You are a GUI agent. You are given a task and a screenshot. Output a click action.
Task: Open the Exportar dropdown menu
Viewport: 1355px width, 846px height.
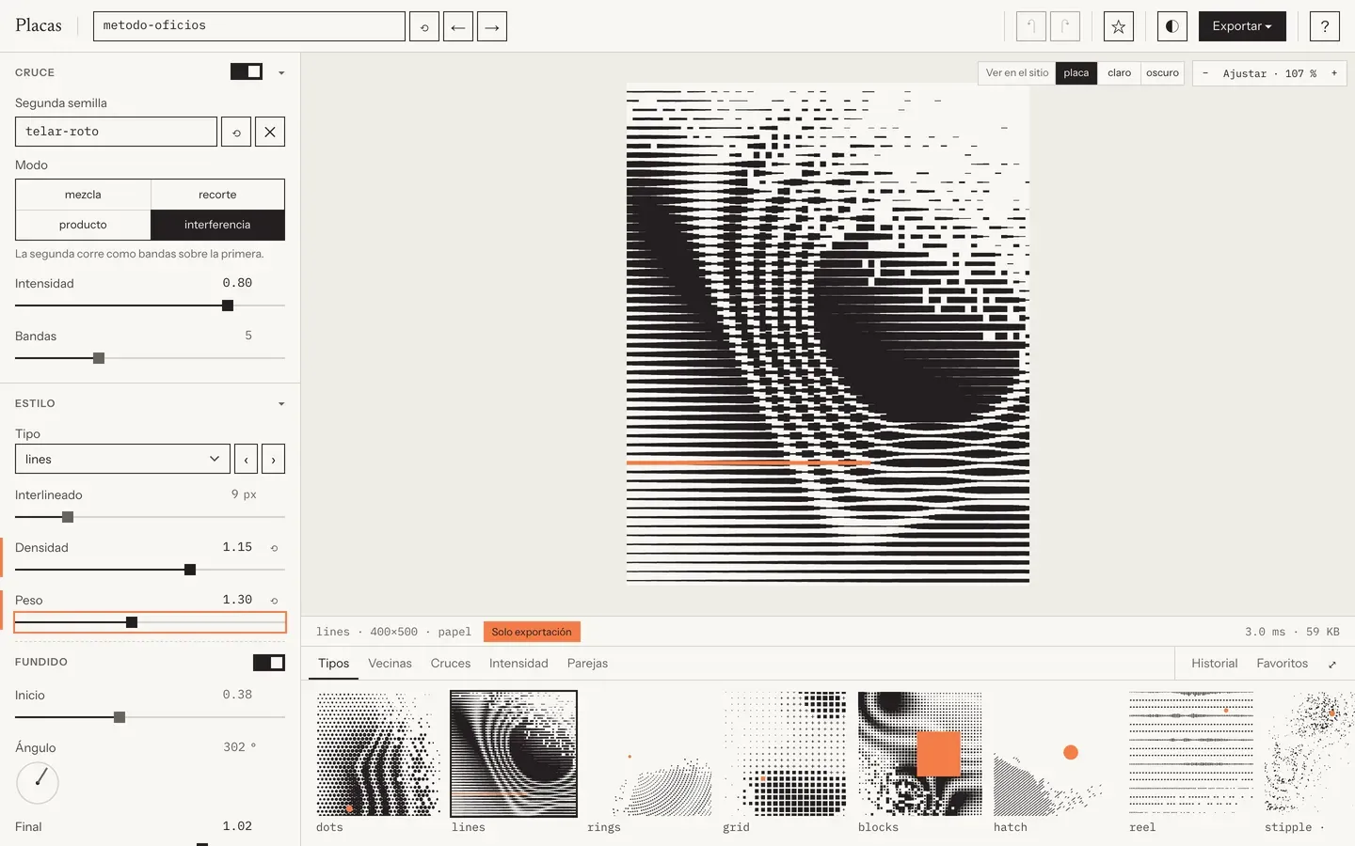point(1242,26)
